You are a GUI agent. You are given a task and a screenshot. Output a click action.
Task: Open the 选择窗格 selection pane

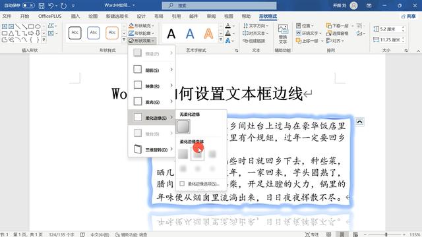pos(338,33)
